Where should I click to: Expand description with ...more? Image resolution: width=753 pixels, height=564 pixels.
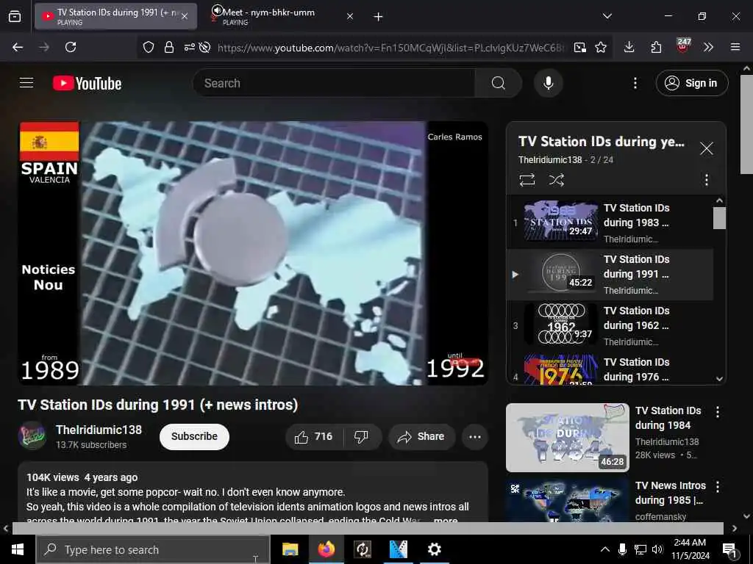tap(445, 519)
